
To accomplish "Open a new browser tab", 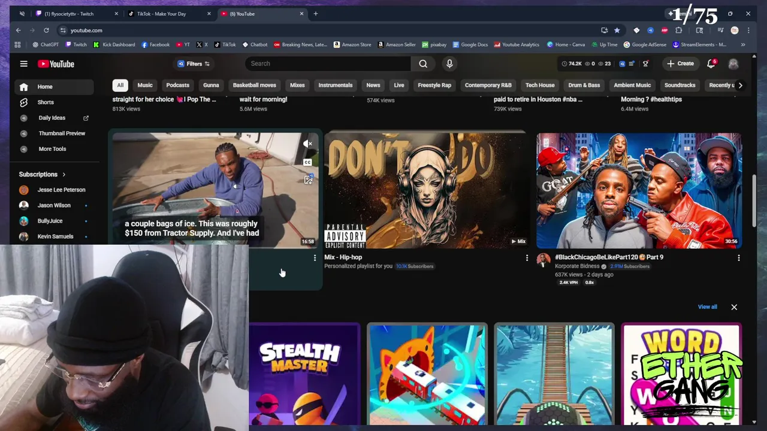I will tap(316, 13).
